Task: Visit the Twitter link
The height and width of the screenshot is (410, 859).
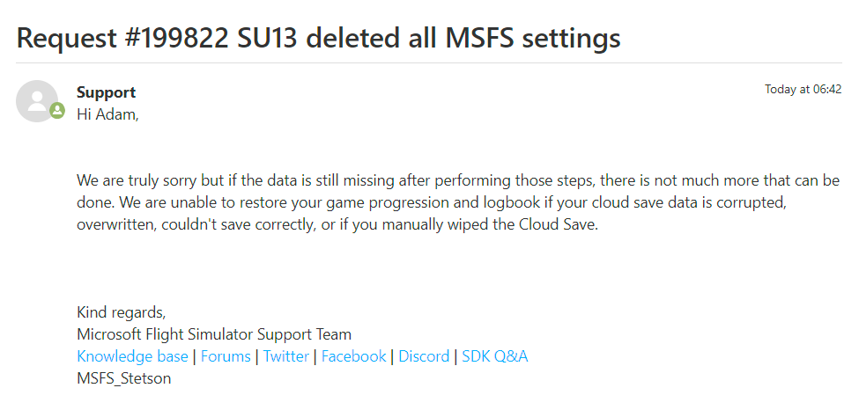Action: 286,356
